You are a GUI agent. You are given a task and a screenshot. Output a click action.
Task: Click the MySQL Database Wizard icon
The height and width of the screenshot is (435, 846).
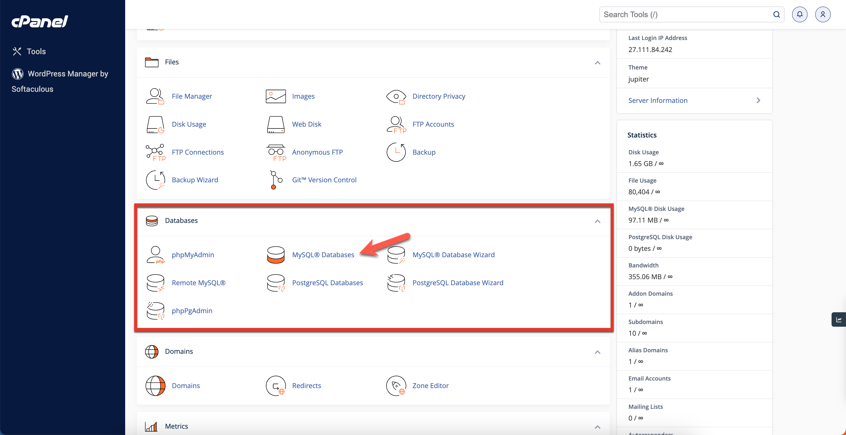[x=396, y=255]
